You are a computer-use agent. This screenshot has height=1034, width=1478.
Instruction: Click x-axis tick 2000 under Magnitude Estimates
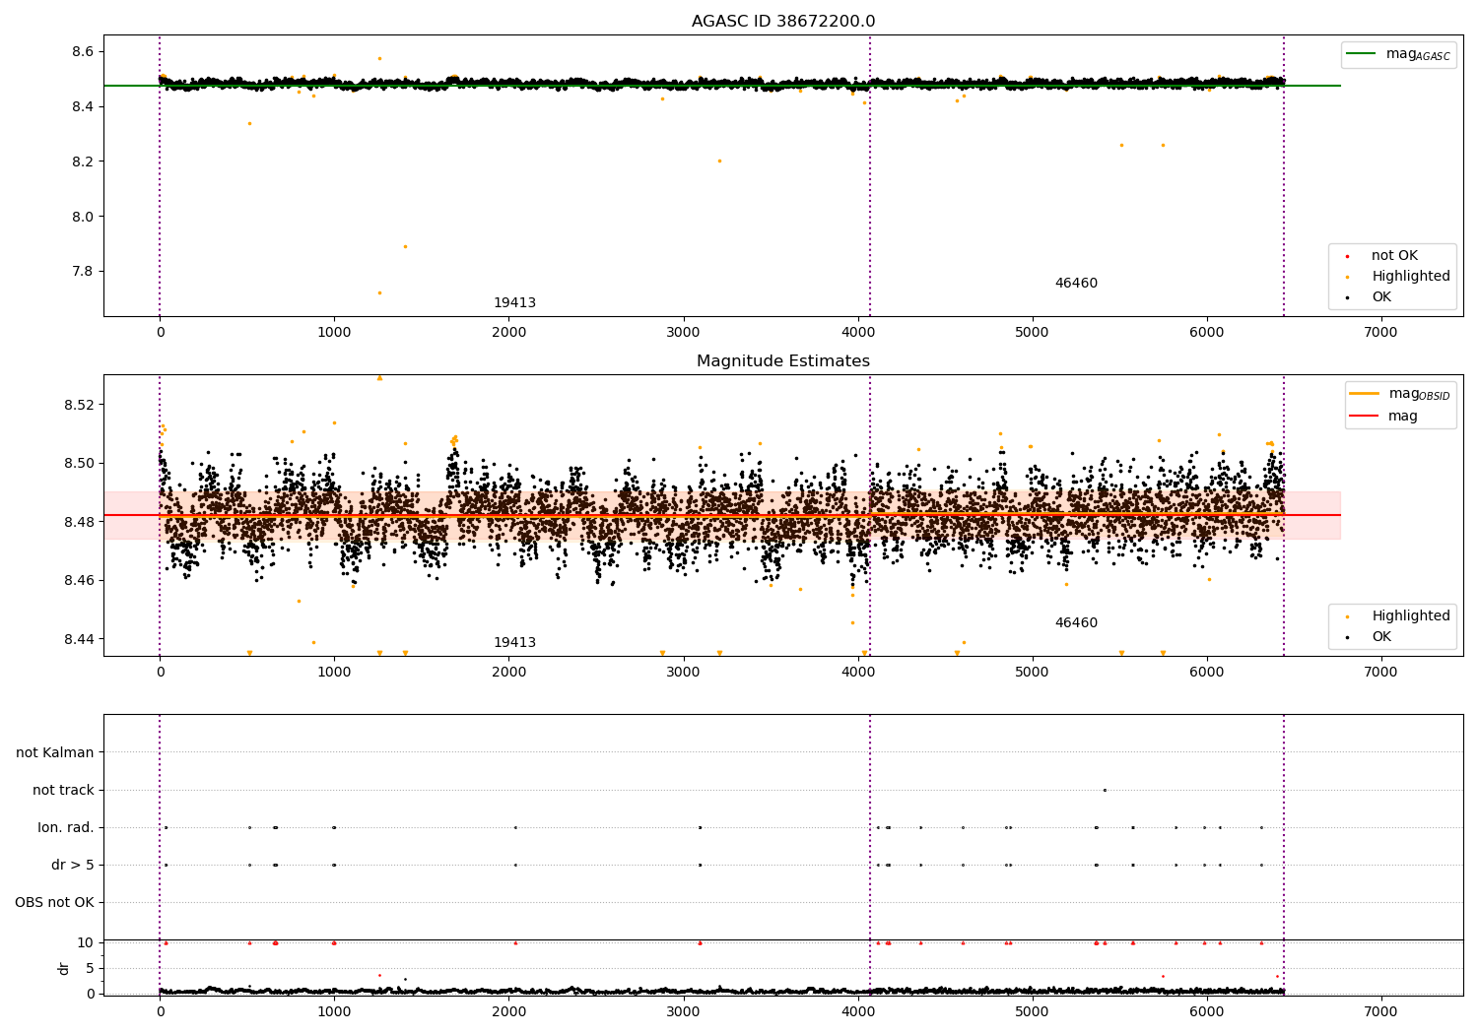pos(509,673)
